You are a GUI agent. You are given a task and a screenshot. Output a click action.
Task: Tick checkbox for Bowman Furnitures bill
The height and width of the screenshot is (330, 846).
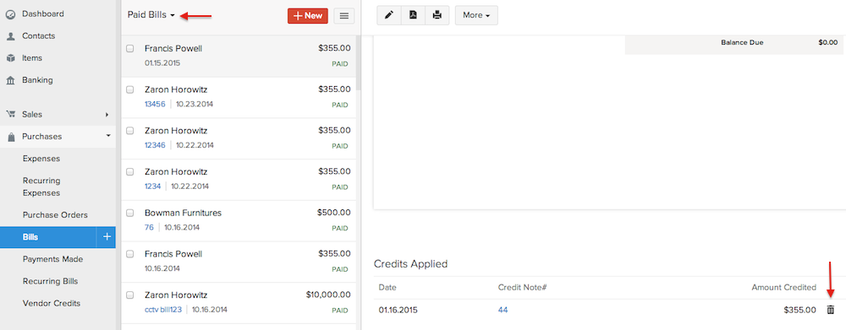[130, 213]
